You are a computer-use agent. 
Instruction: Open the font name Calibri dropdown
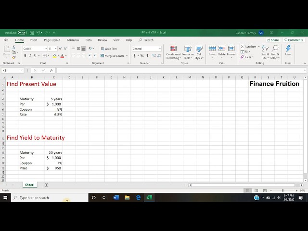(46, 49)
